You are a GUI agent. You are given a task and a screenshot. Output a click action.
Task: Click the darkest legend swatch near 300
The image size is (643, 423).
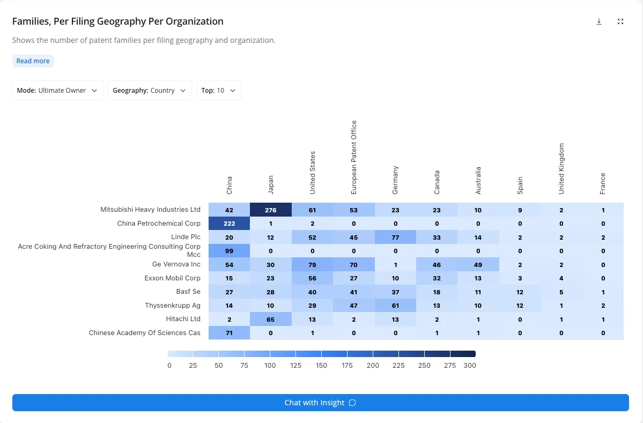463,354
